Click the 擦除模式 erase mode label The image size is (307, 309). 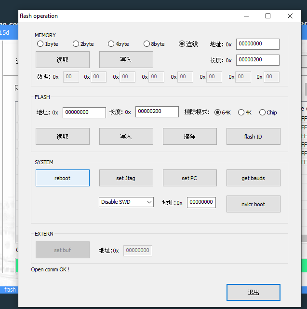click(x=197, y=112)
